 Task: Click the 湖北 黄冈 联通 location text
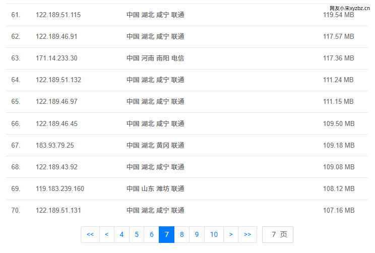tap(155, 146)
